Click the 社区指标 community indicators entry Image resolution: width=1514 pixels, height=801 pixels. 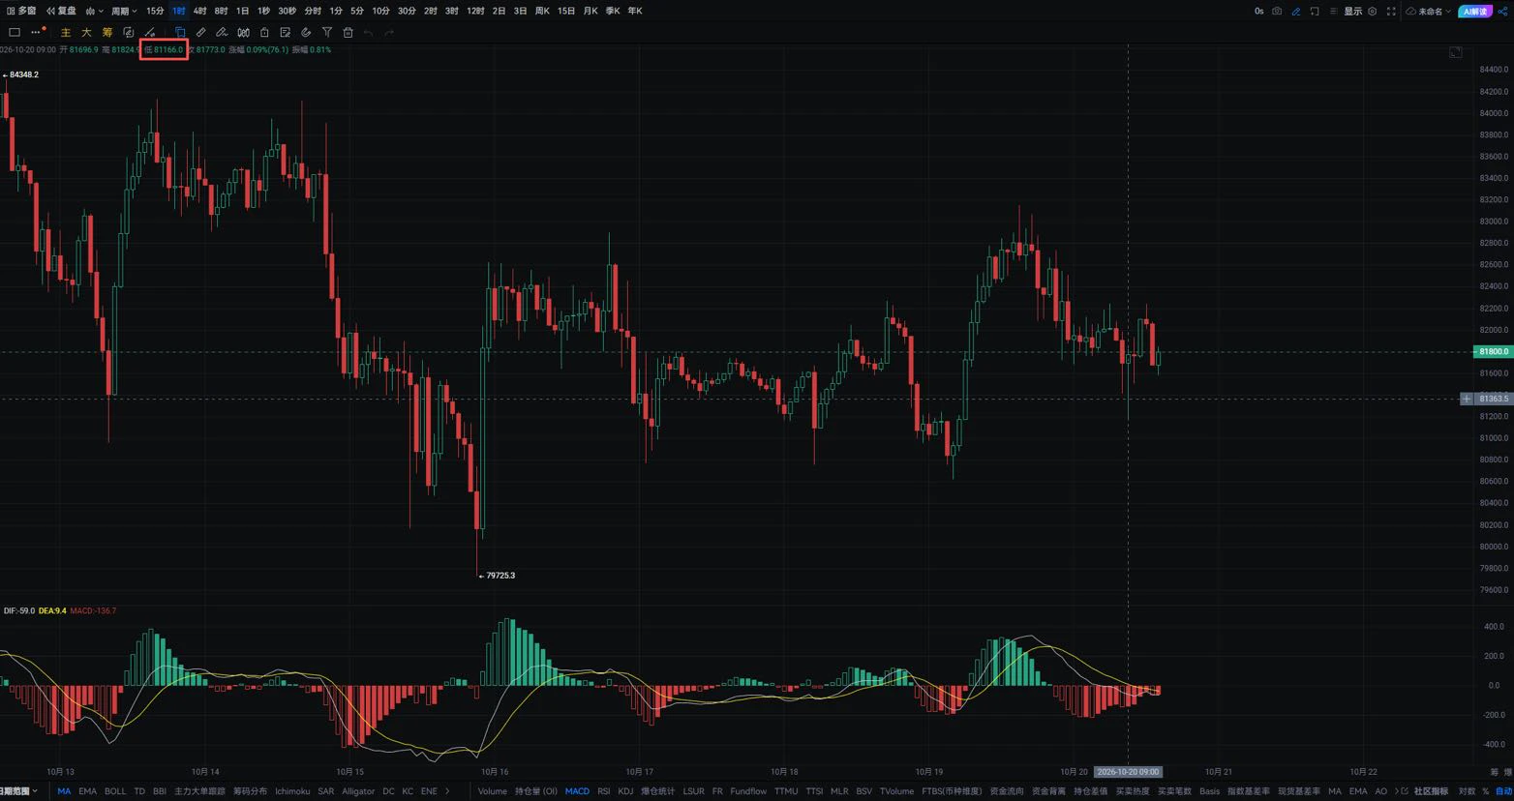point(1431,791)
